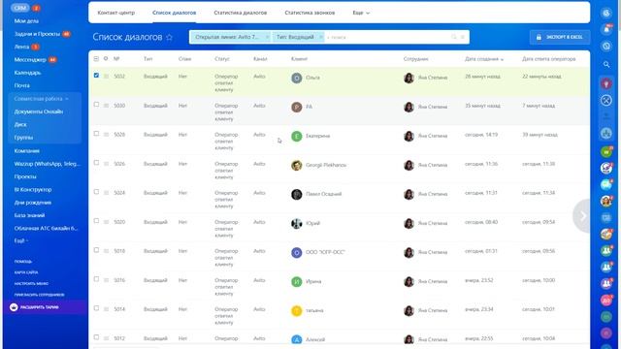Click the Ирина client avatar
The width and height of the screenshot is (621, 349).
[x=297, y=282]
